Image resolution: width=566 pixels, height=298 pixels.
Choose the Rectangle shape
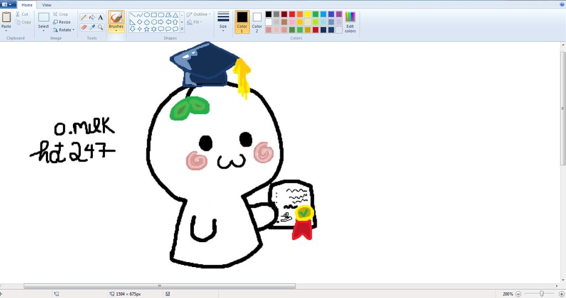(154, 15)
